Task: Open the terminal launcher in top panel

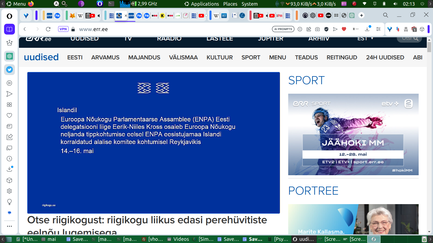Action: pos(111,4)
